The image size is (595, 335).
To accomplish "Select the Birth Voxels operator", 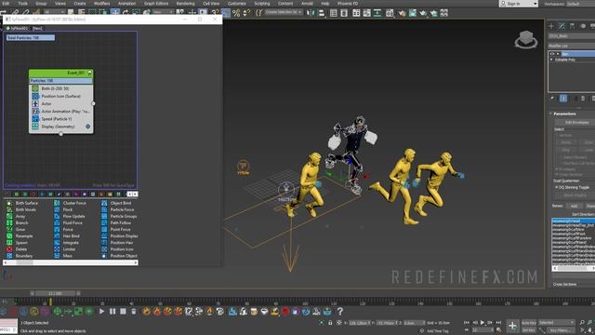I will pyautogui.click(x=21, y=209).
